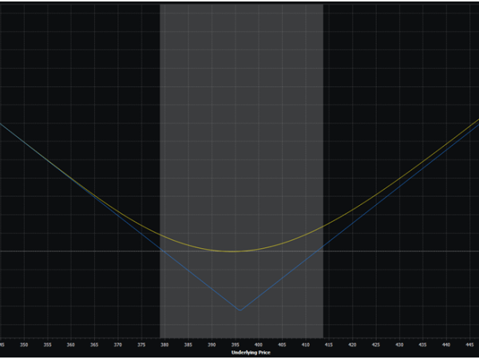
Task: Click the 415 label on the x-axis
Action: coord(329,345)
